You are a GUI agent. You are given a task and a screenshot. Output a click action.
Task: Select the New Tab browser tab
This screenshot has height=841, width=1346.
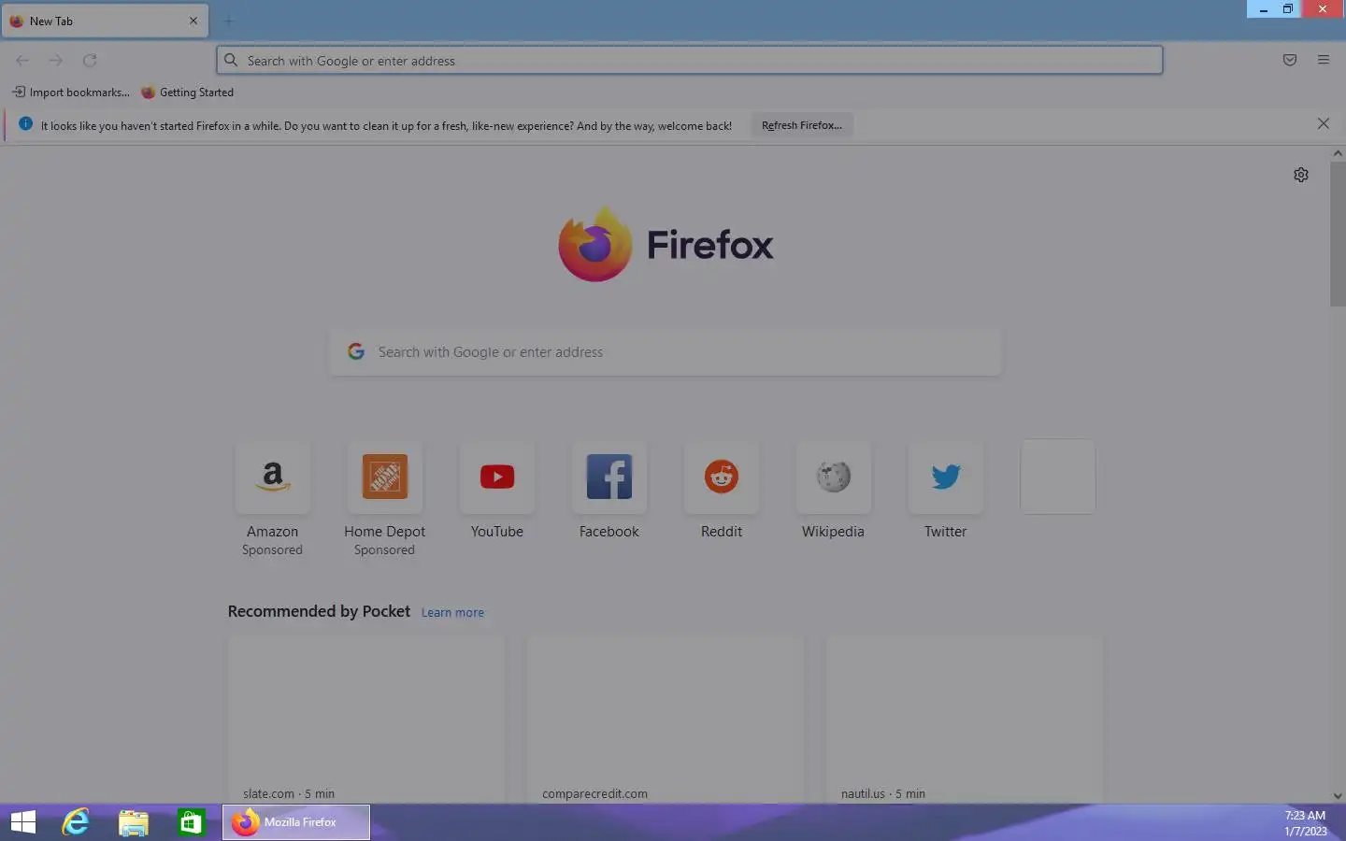click(105, 21)
